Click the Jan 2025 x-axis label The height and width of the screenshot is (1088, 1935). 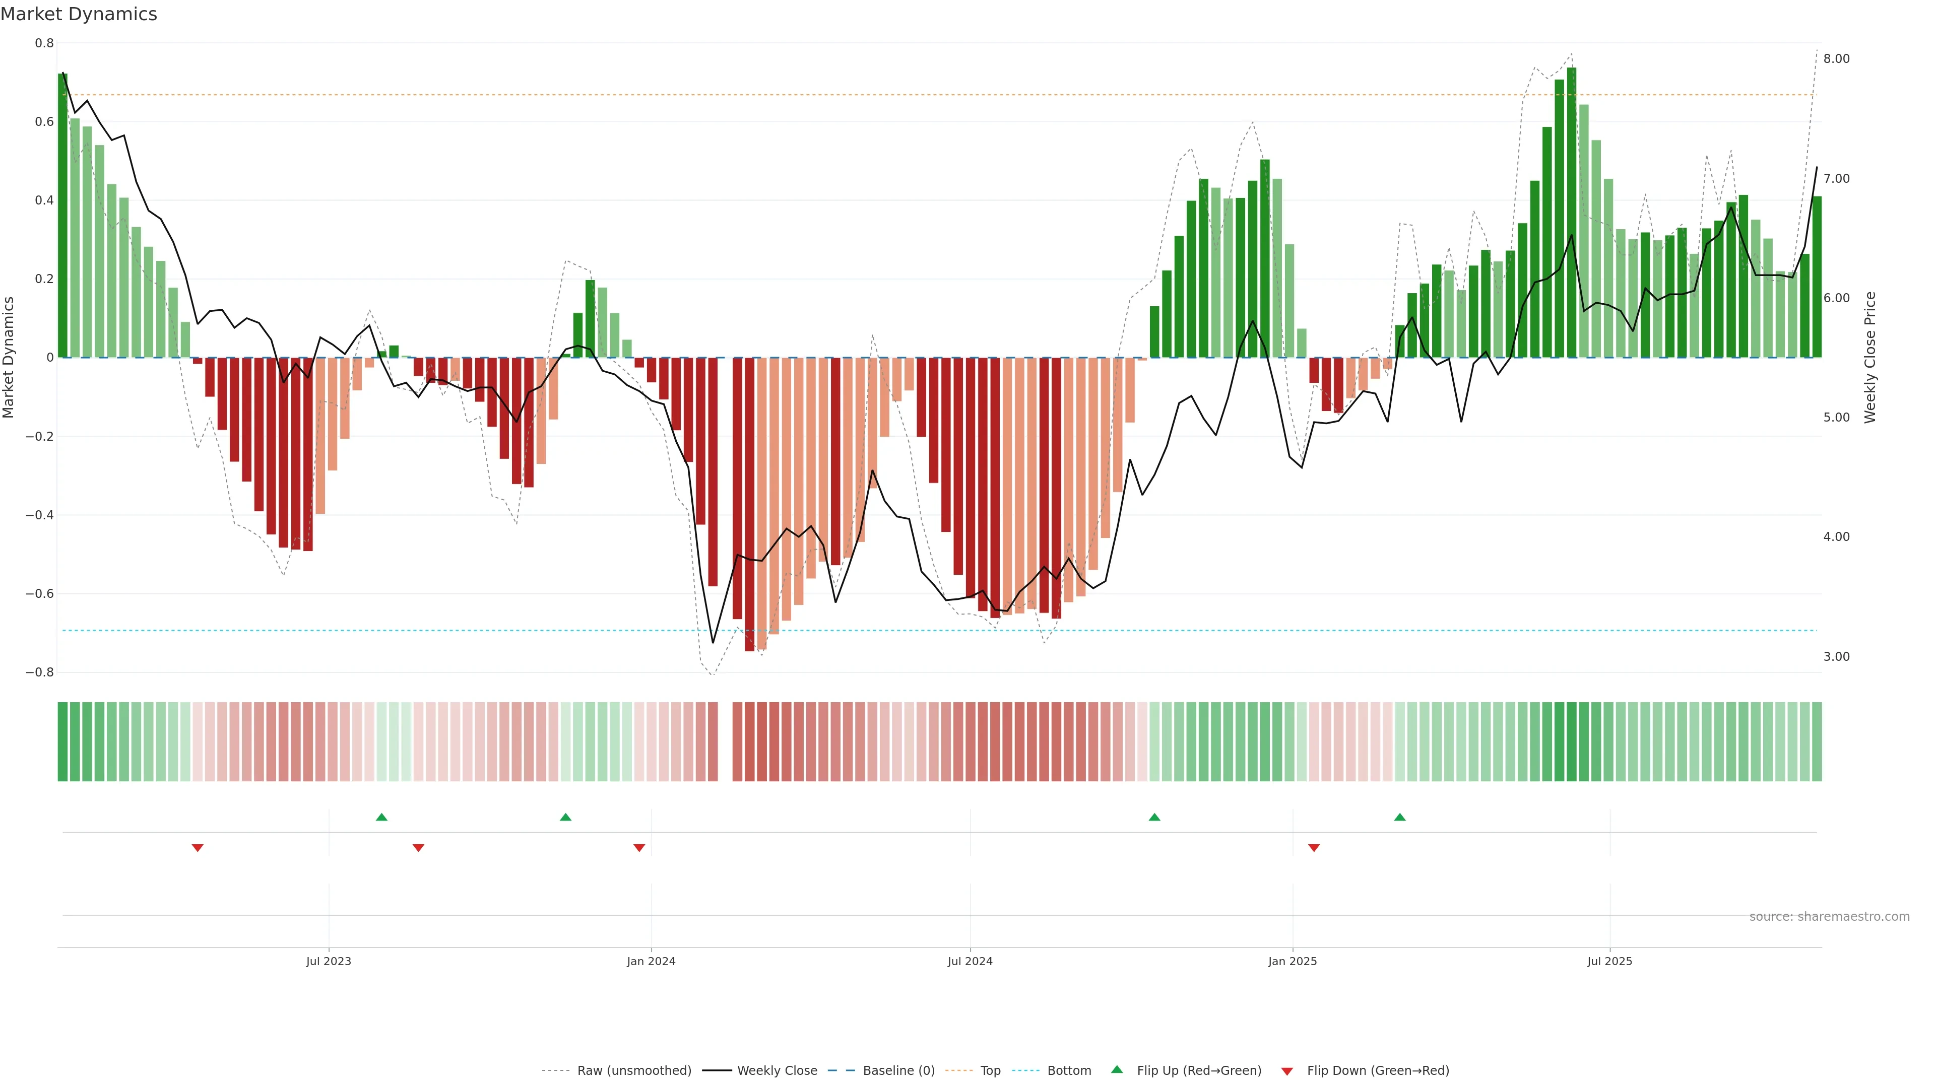click(1292, 961)
